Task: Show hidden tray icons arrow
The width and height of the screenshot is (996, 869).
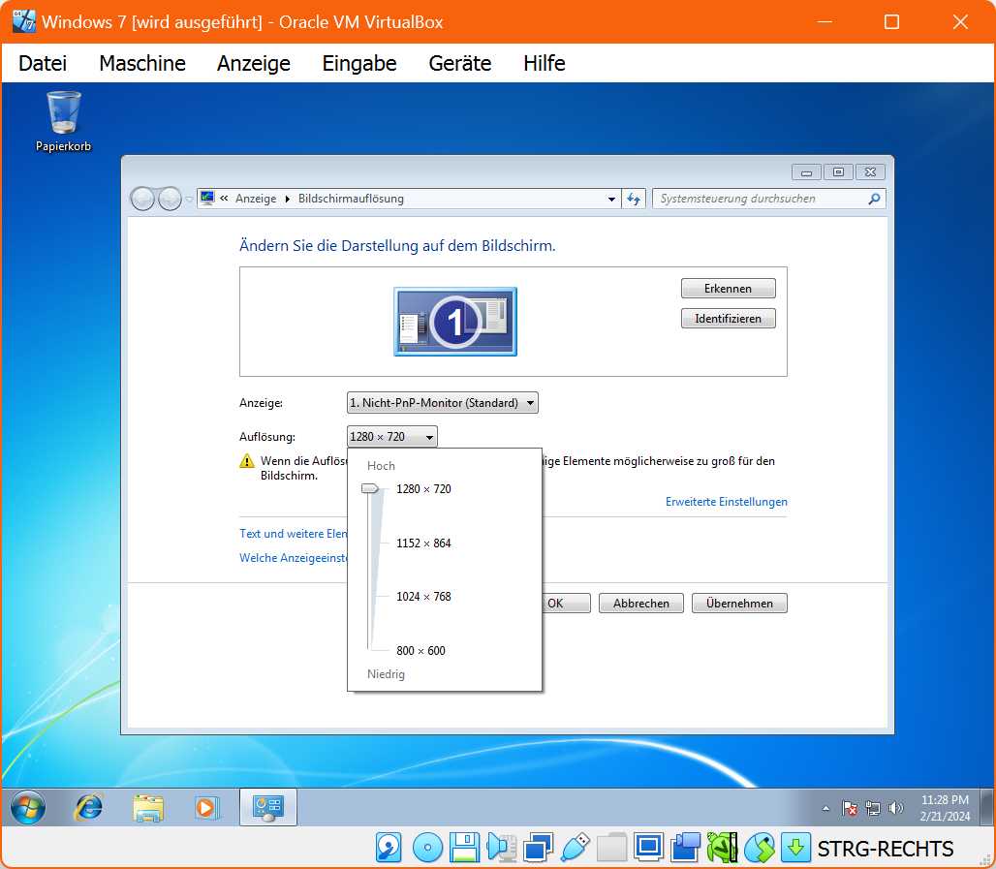Action: (825, 808)
